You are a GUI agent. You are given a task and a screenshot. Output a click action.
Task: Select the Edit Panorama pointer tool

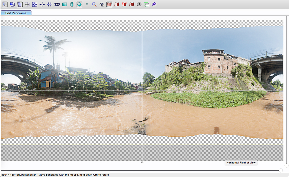[x=5, y=4]
